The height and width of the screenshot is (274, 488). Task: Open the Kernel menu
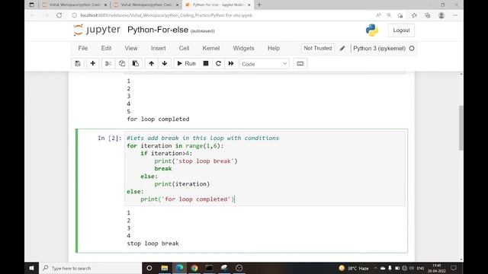pos(211,48)
